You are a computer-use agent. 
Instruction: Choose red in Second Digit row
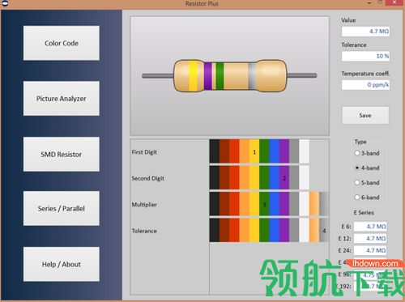(x=234, y=177)
